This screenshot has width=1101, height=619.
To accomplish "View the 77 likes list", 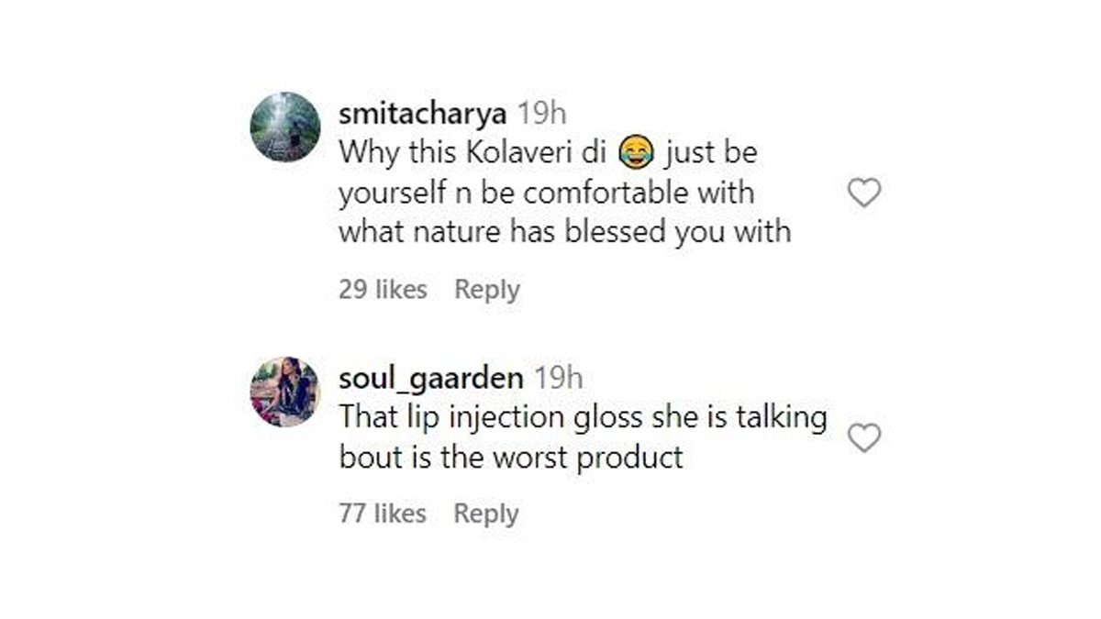I will 383,514.
